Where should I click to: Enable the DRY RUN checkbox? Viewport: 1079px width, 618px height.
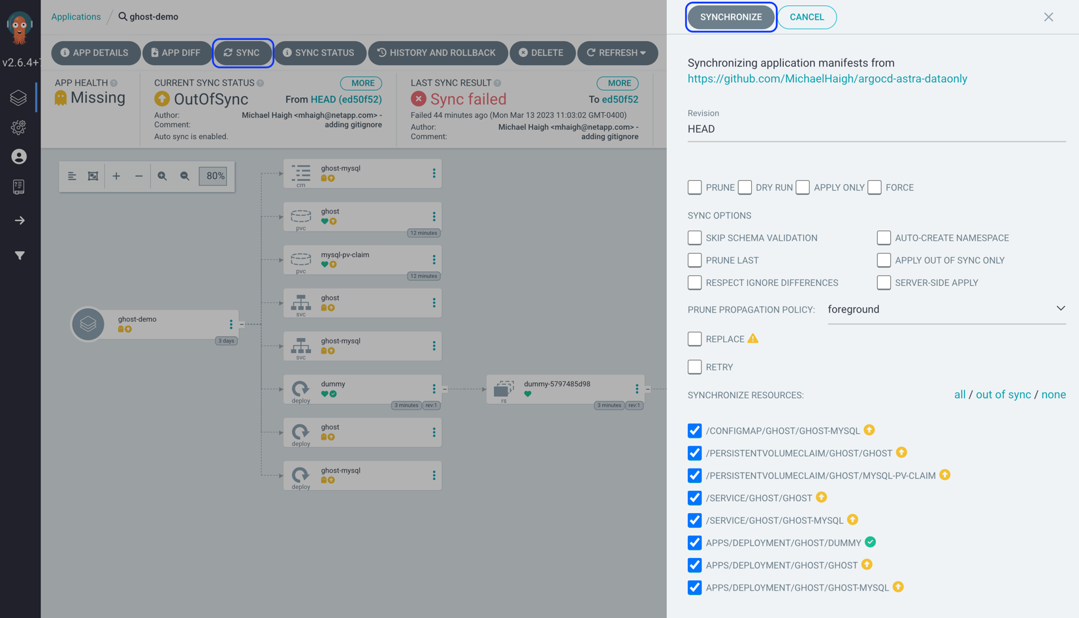pos(745,187)
